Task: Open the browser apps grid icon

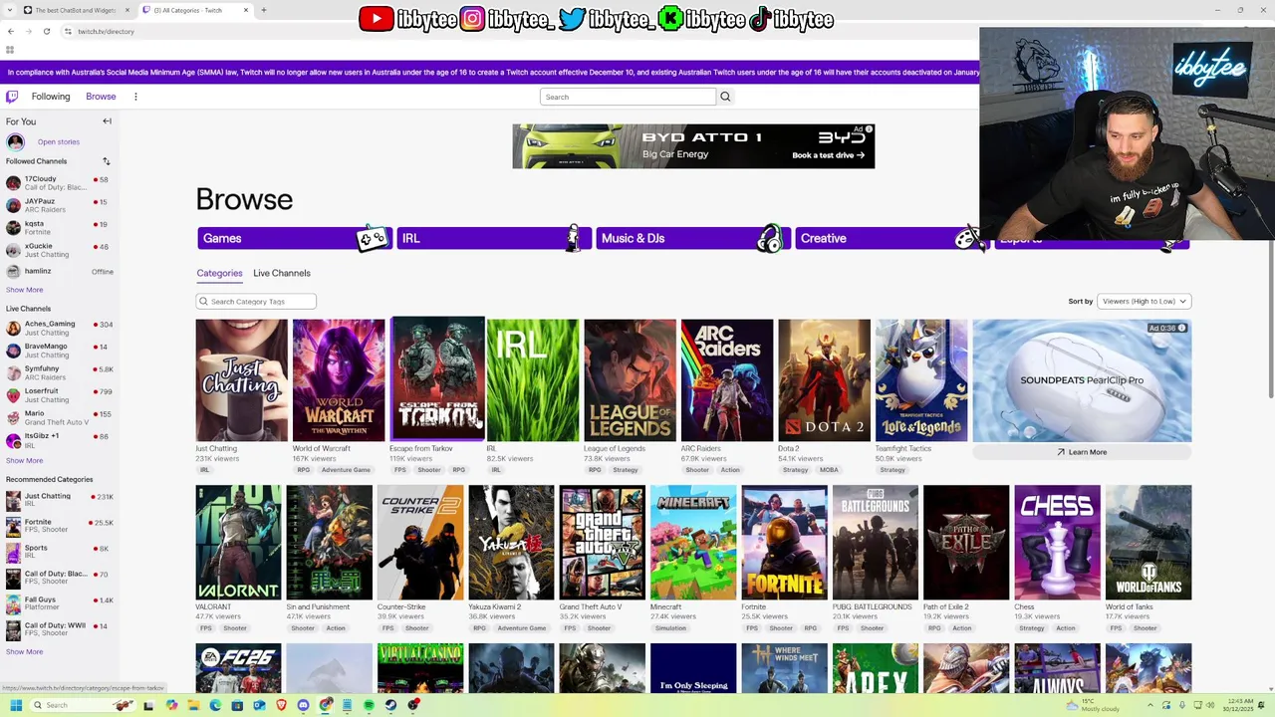Action: [10, 50]
